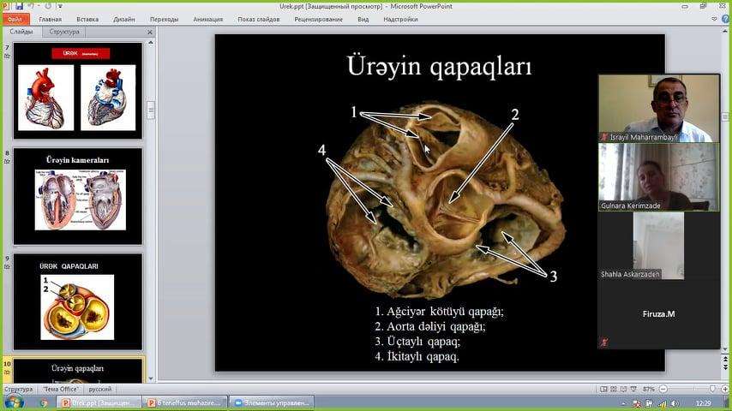
Task: Switch to the Главная ribbon tab
Action: pos(51,19)
